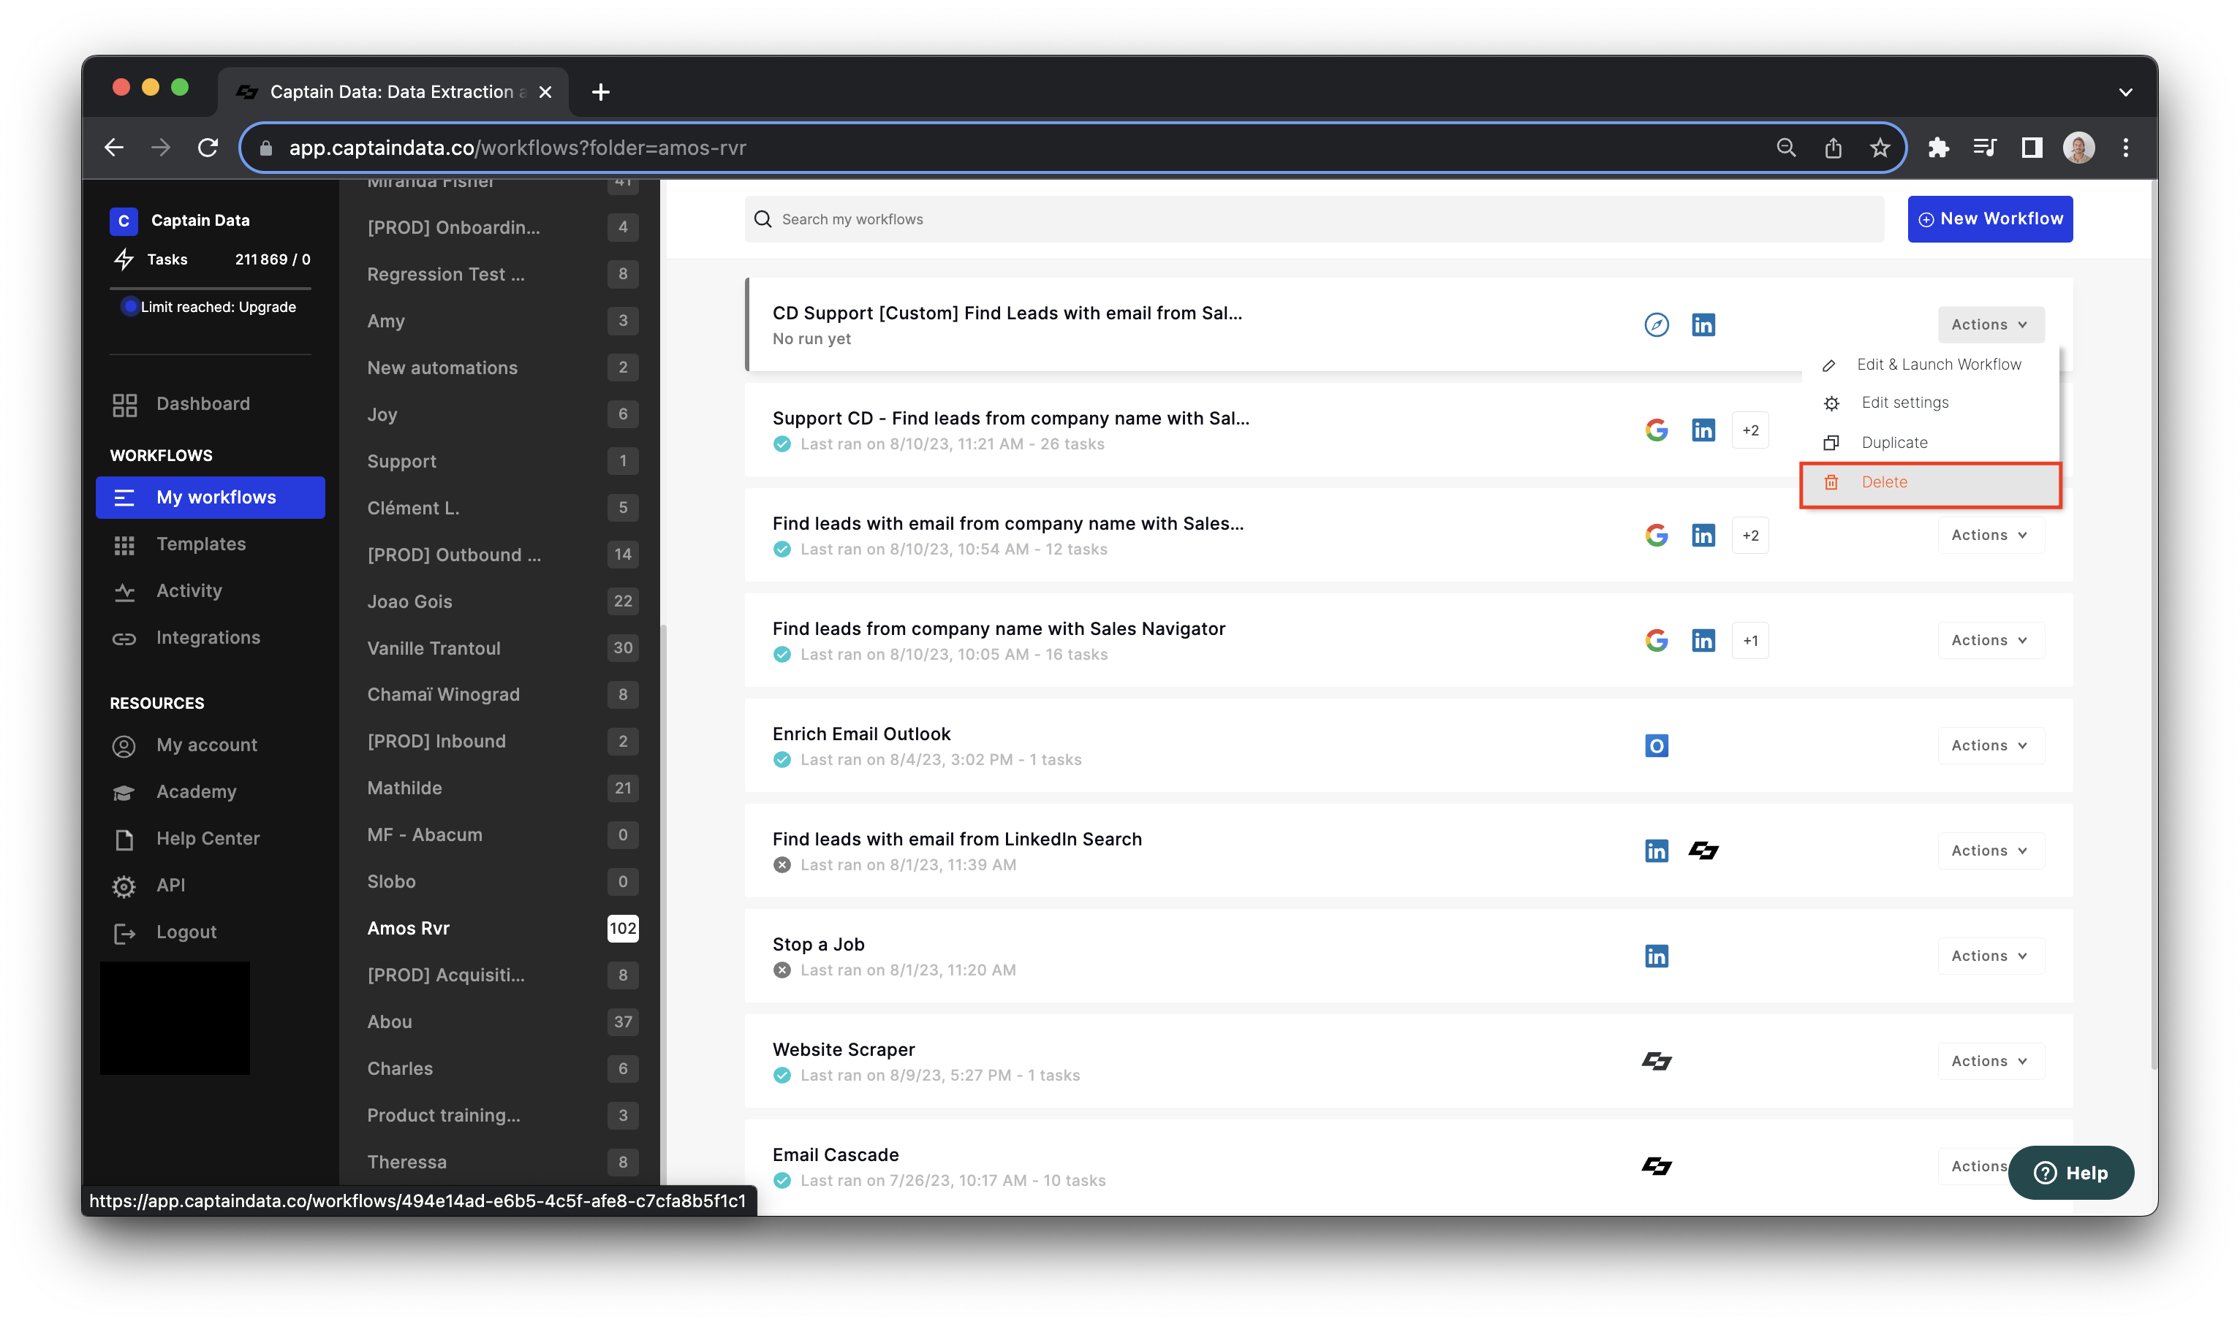Open the Website Scraper workflow title
Viewport: 2240px width, 1324px height.
click(844, 1050)
